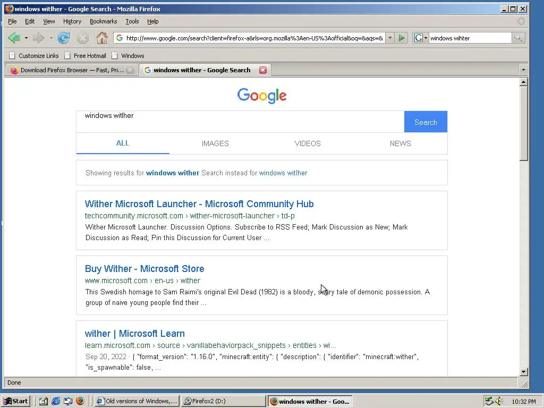Screen dimensions: 544x408
Task: Click the volume speaker tray icon
Action: tap(499, 401)
